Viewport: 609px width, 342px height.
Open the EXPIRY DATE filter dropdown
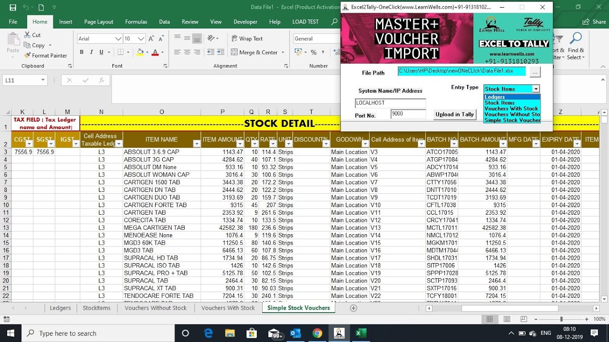point(577,143)
